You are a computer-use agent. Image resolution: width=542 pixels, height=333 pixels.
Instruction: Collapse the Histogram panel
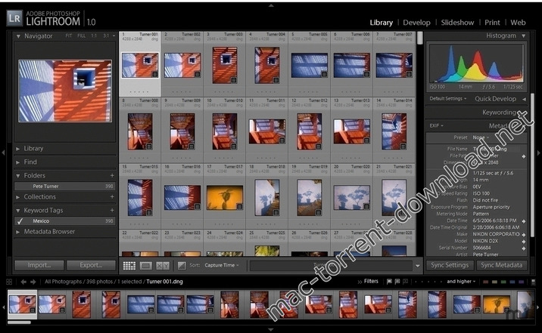[524, 35]
